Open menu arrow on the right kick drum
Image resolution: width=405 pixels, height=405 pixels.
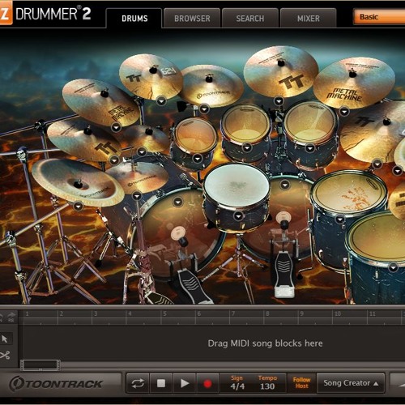click(x=285, y=185)
